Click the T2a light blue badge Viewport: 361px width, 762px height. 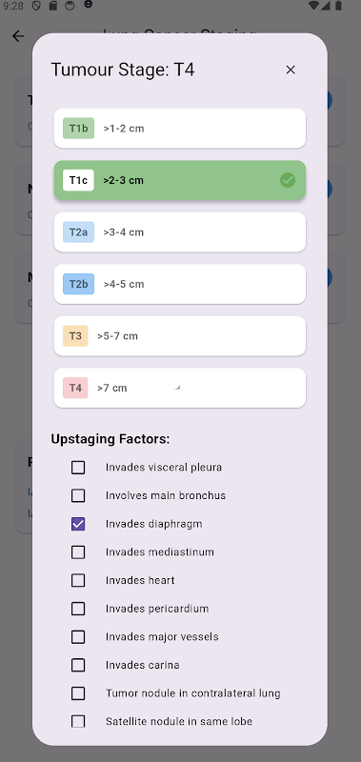coord(78,231)
